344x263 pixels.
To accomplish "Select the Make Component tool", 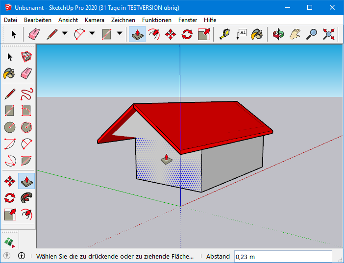I will (26, 58).
